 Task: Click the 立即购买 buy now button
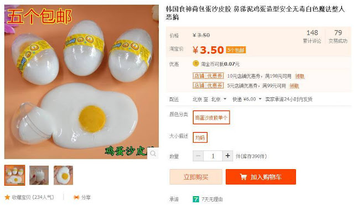pyautogui.click(x=196, y=177)
